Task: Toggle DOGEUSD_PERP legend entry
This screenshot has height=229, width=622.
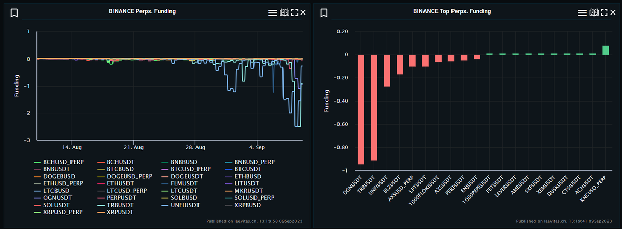Action: (124, 176)
